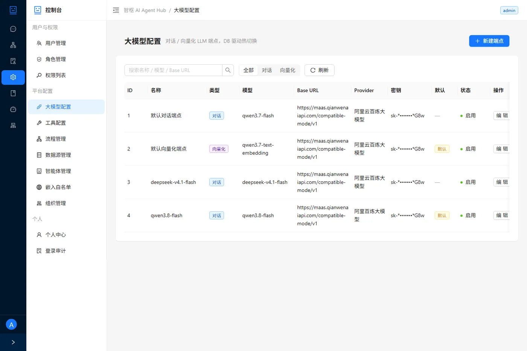This screenshot has width=527, height=351.
Task: Click the admin badge at top right
Action: pyautogui.click(x=509, y=11)
